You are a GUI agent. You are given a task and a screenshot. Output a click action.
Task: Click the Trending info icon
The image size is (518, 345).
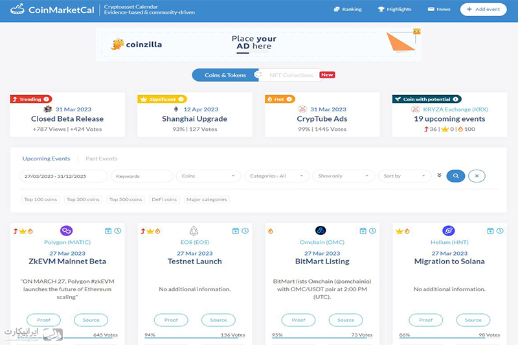tap(46, 99)
